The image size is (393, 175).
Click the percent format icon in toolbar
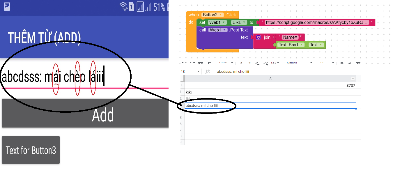tap(249, 63)
